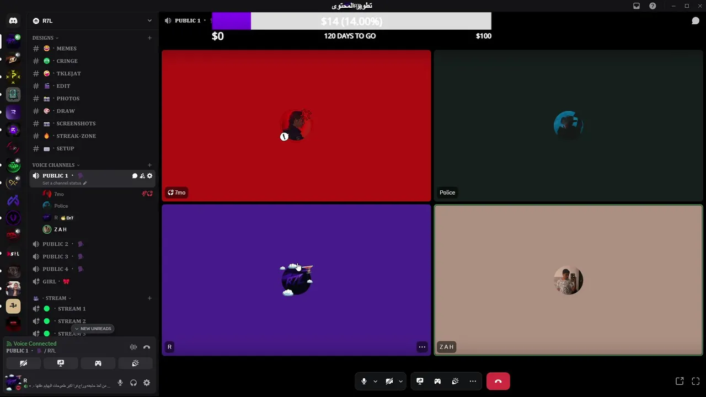The width and height of the screenshot is (706, 397).
Task: Toggle mute mic in user panel
Action: point(120,383)
